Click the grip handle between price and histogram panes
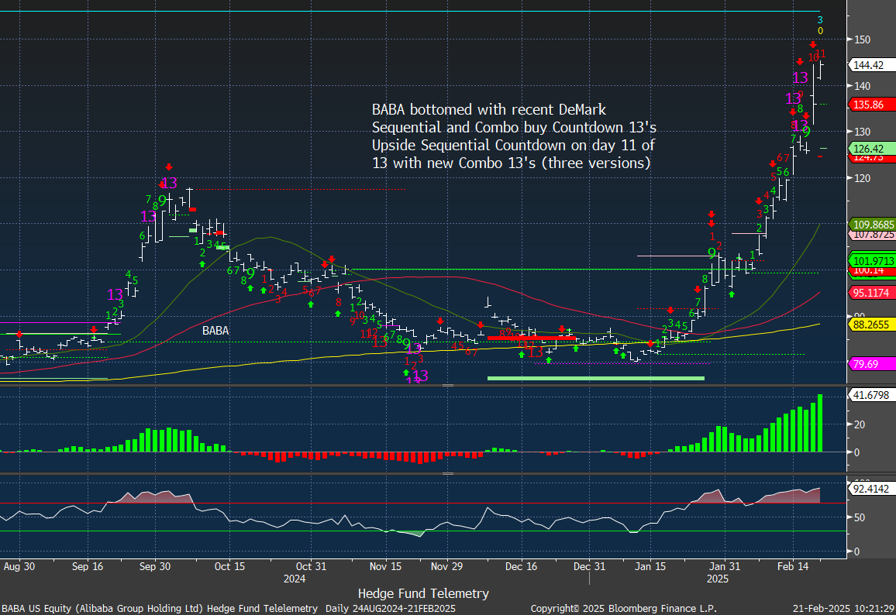896x615 pixels. 448,386
